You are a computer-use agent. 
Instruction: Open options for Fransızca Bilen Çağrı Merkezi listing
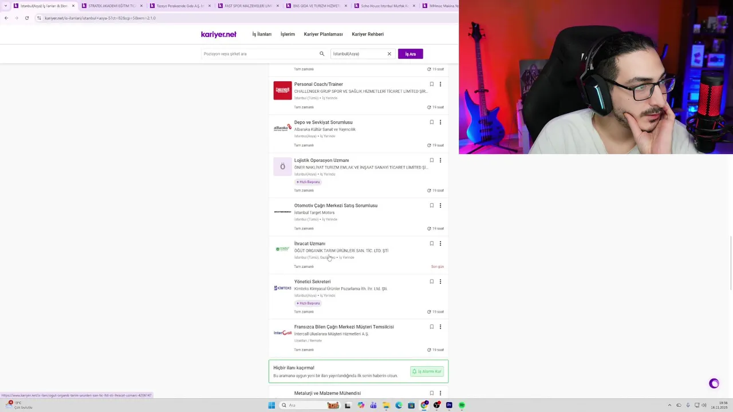[440, 327]
